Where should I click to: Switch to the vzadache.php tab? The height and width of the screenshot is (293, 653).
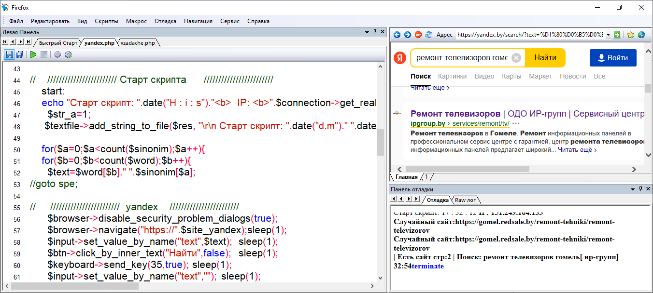tap(138, 43)
